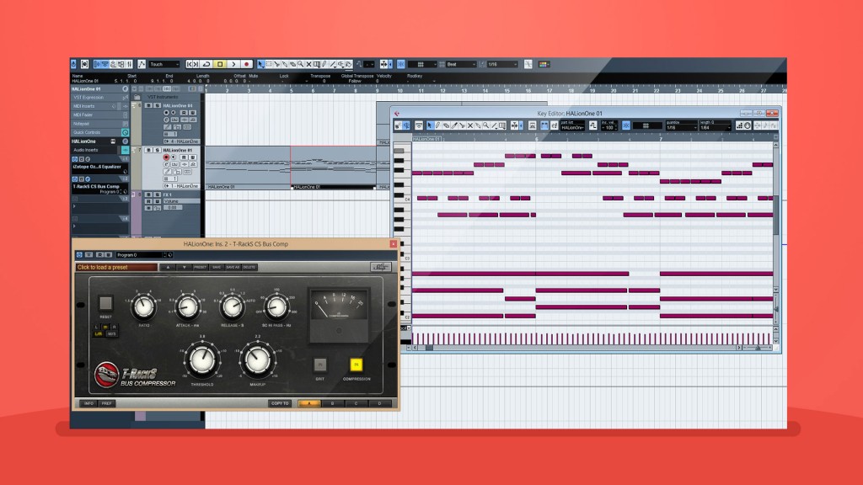Toggle the COMPRESSION IN switch
The width and height of the screenshot is (863, 485).
tap(356, 365)
